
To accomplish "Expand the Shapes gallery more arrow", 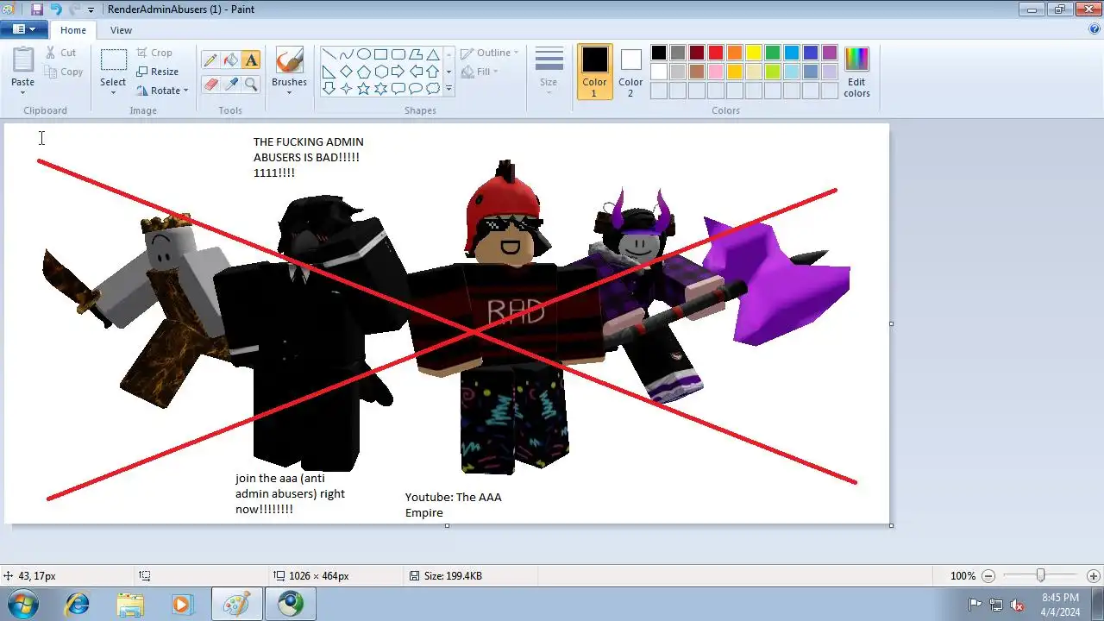I will (448, 88).
